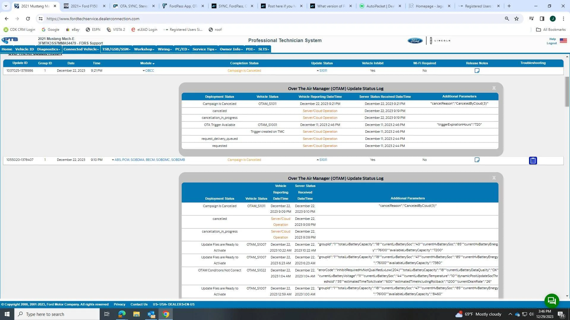Click the Lincoln logo
Screen dimensions: 570x320
pos(440,41)
